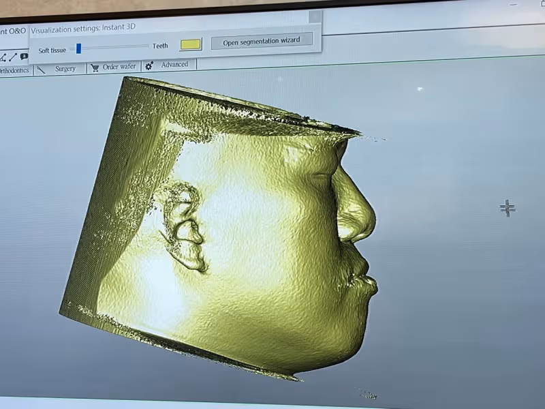This screenshot has width=545, height=409.
Task: Click the scalpel icon on Surgery tab
Action: pyautogui.click(x=42, y=70)
